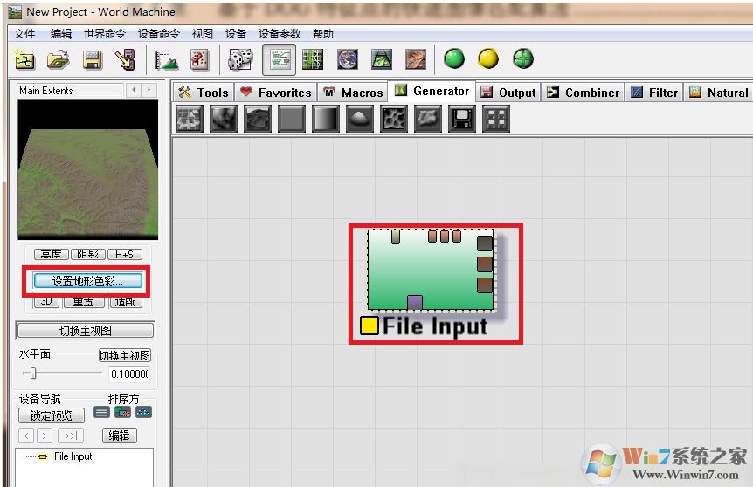
Task: Open the 文件 menu
Action: [24, 34]
